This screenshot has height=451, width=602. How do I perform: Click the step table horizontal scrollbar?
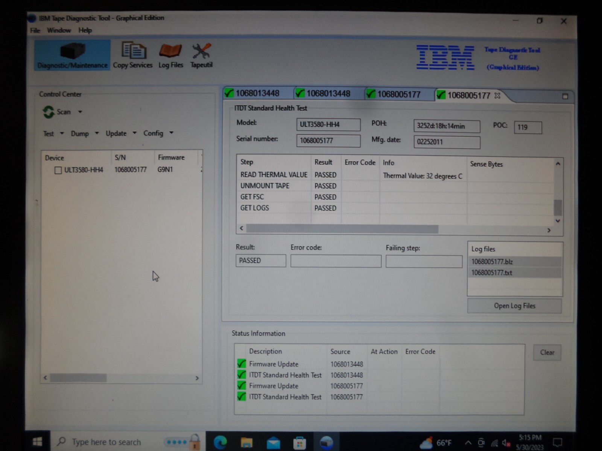click(342, 229)
